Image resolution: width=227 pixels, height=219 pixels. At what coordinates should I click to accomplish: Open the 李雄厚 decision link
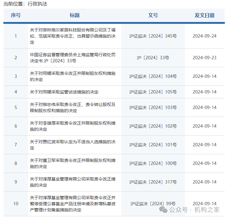click(x=73, y=126)
